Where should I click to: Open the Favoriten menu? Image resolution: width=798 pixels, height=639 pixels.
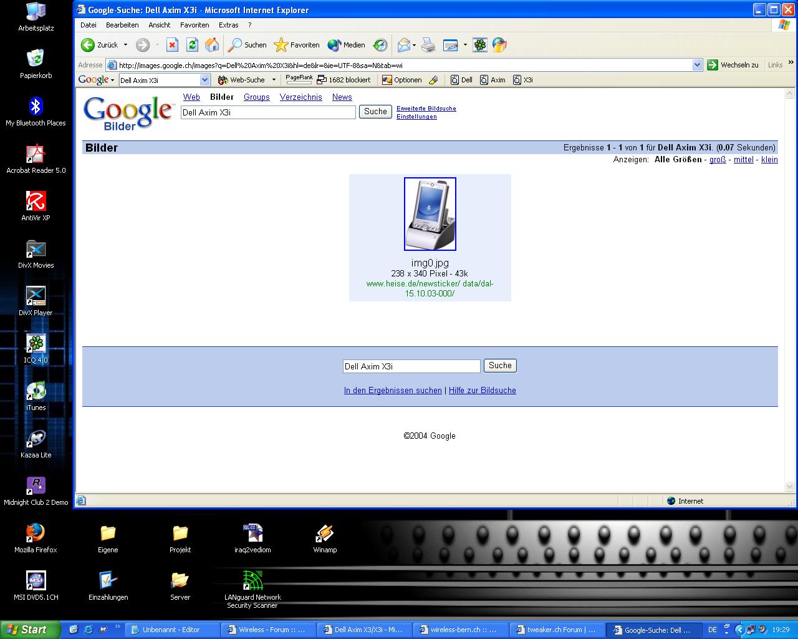[x=195, y=25]
